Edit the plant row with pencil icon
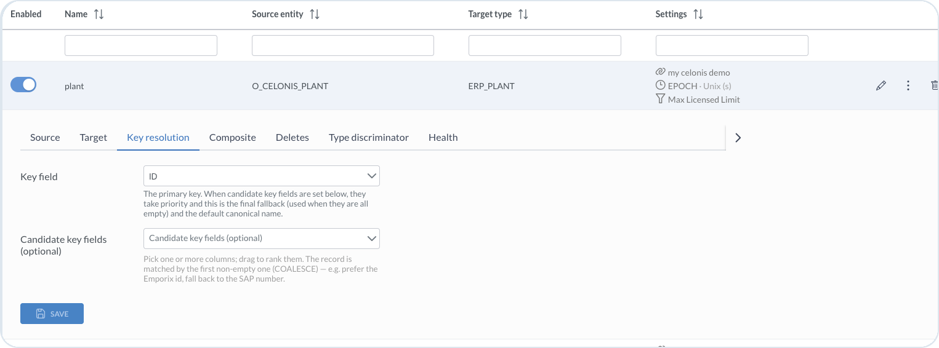This screenshot has width=939, height=348. click(x=881, y=86)
